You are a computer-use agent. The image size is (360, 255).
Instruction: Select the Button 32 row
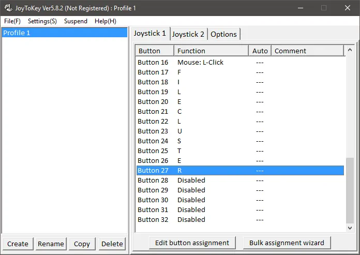[x=240, y=220]
